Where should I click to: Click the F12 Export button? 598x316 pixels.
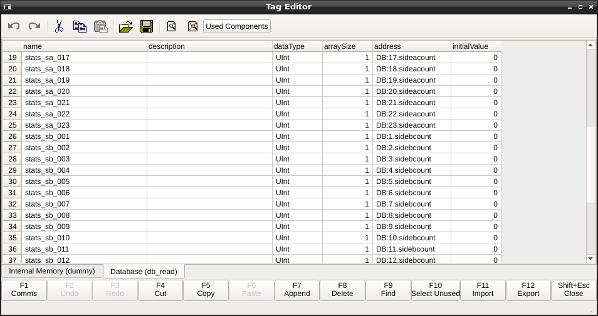tap(528, 290)
